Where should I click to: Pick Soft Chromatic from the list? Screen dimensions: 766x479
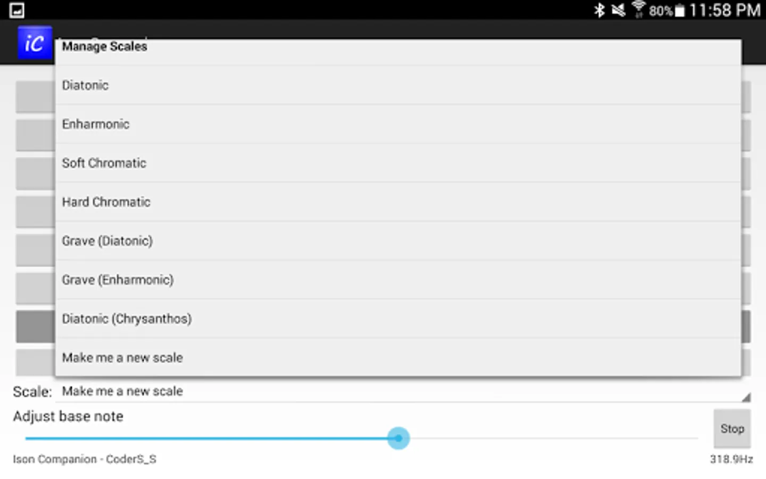click(398, 163)
